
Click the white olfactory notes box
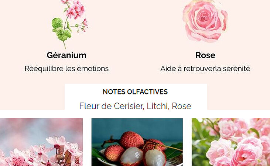(x=136, y=97)
